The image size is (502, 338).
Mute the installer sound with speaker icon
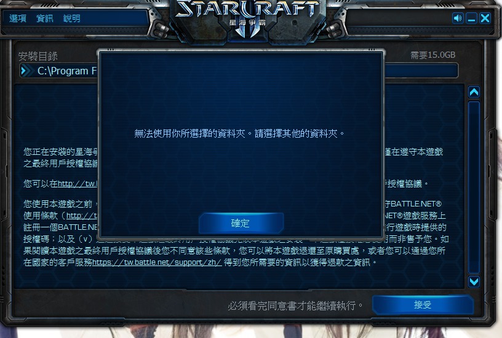[458, 18]
